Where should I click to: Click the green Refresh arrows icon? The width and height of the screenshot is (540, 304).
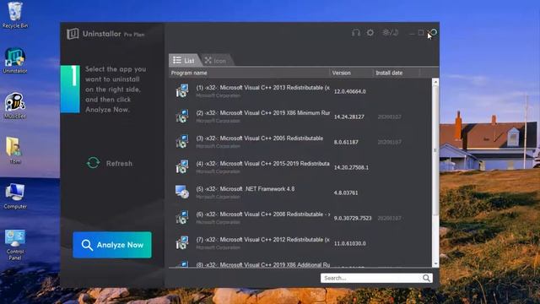94,163
